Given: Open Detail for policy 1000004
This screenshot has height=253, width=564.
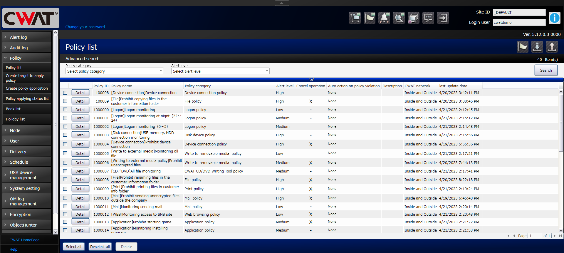Looking at the screenshot, I should pyautogui.click(x=80, y=144).
